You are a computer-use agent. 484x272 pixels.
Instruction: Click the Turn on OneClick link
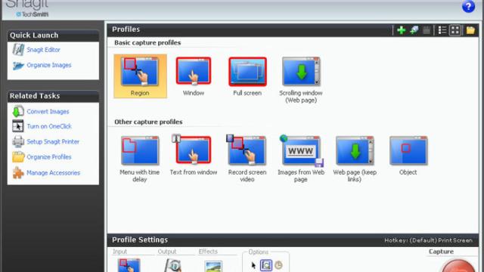pyautogui.click(x=49, y=126)
